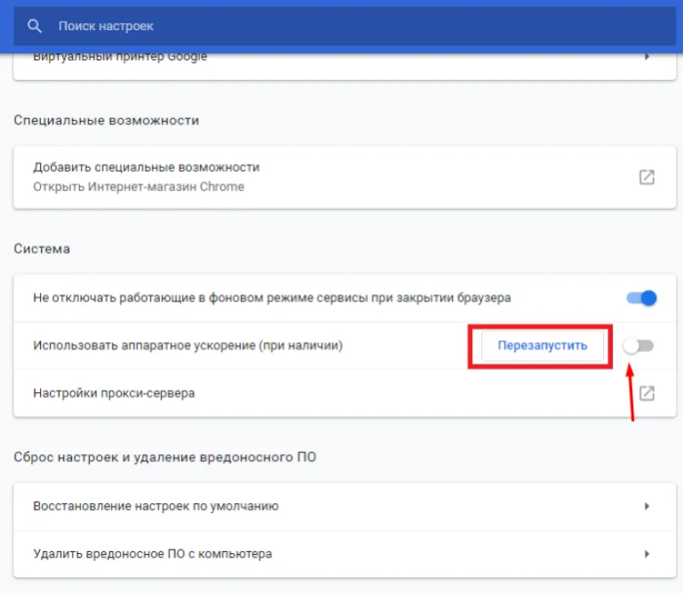Open proxy settings external link icon

pos(647,393)
